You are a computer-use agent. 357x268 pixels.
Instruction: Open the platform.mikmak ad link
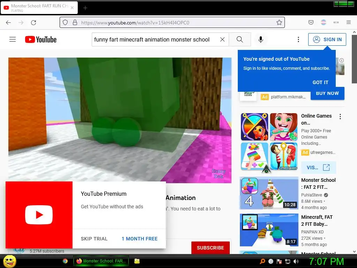point(288,97)
